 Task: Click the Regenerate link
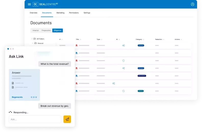(x=17, y=97)
